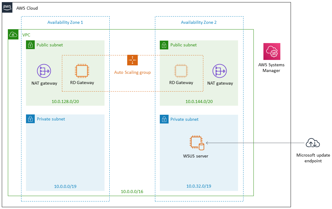Image resolution: width=332 pixels, height=209 pixels.
Task: Select the Auto Scaling group icon
Action: pos(132,60)
